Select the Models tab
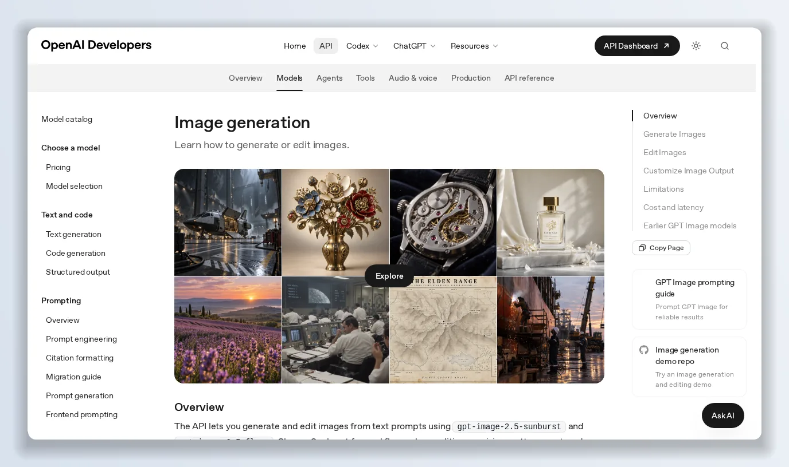The width and height of the screenshot is (789, 467). 290,78
